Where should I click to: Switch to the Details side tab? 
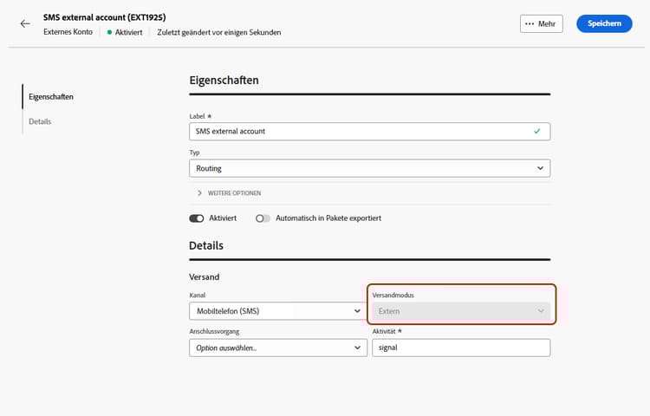pyautogui.click(x=40, y=121)
